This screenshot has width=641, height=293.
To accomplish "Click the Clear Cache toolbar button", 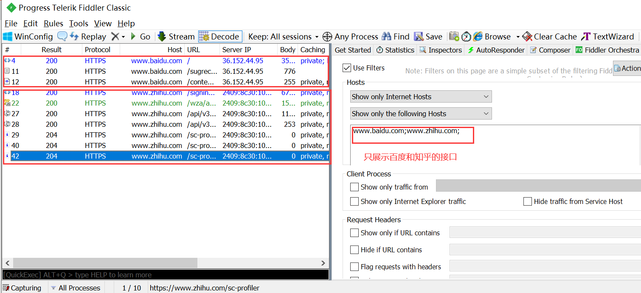I will point(550,36).
